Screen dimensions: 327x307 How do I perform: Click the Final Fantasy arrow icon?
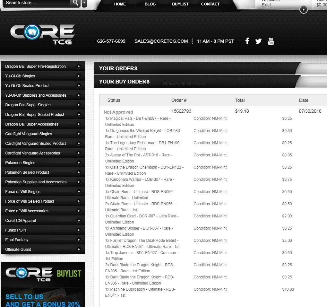pyautogui.click(x=79, y=240)
